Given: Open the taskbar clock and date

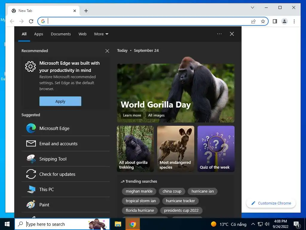Looking at the screenshot, I should click(280, 224).
